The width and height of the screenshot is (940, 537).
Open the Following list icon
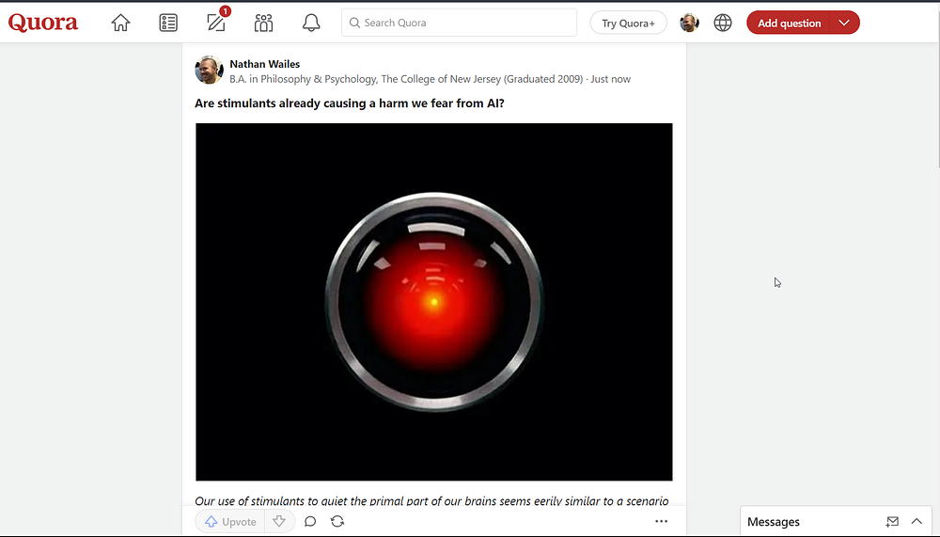(x=168, y=23)
